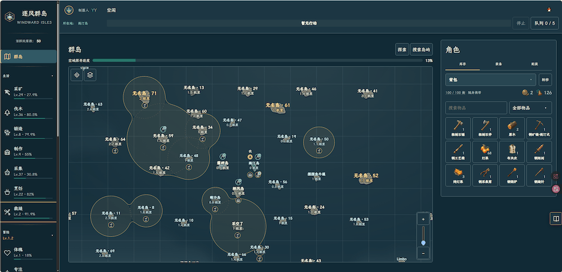The height and width of the screenshot is (272, 562).
Task: Switch to the third character tab
Action: [534, 64]
